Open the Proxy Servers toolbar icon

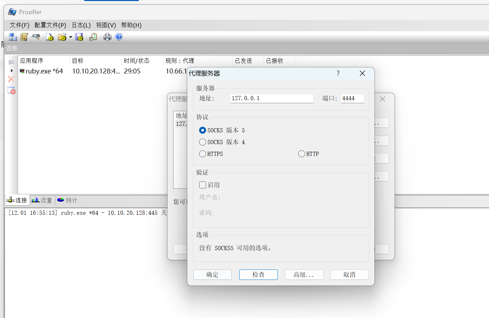coord(13,37)
